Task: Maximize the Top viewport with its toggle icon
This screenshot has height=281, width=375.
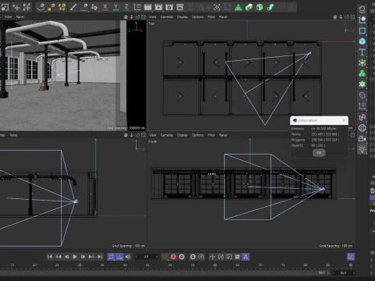Action: click(352, 17)
